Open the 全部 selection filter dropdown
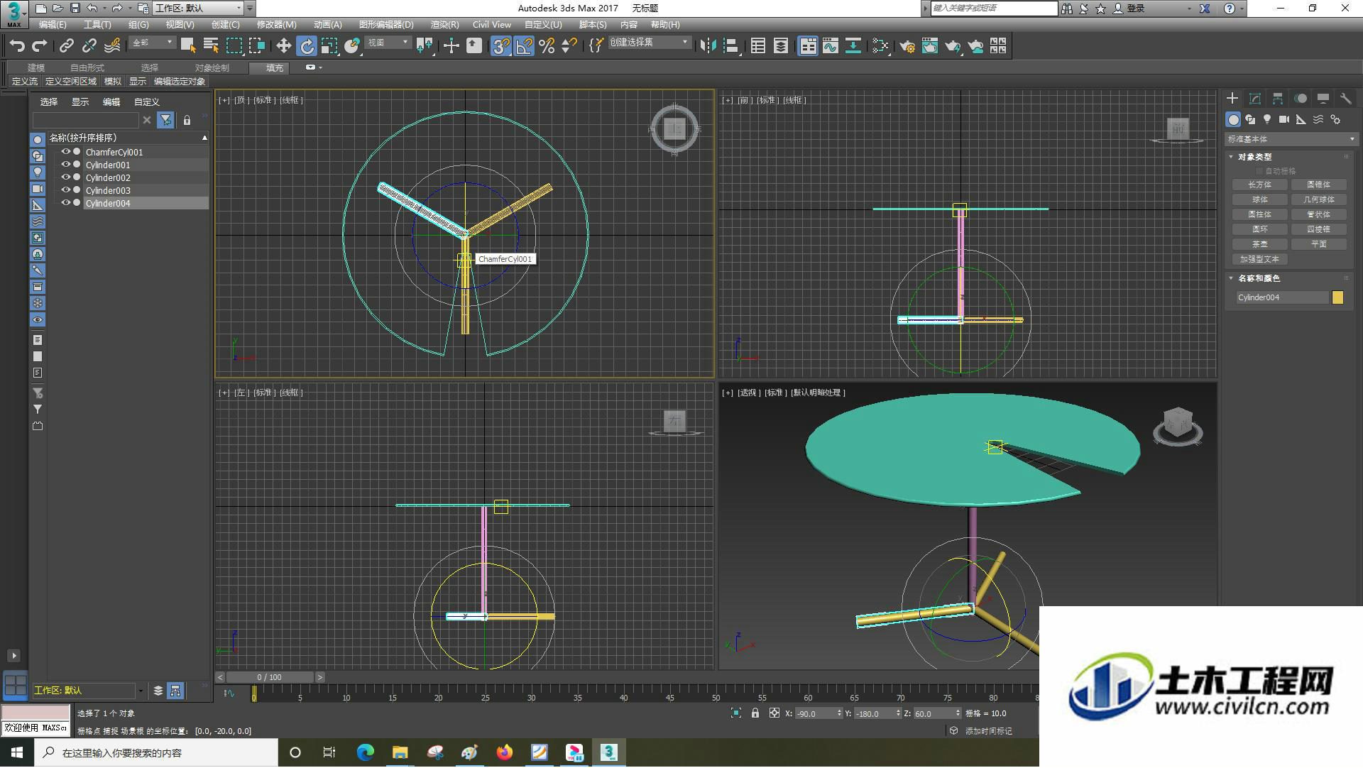The image size is (1363, 768). 152,43
